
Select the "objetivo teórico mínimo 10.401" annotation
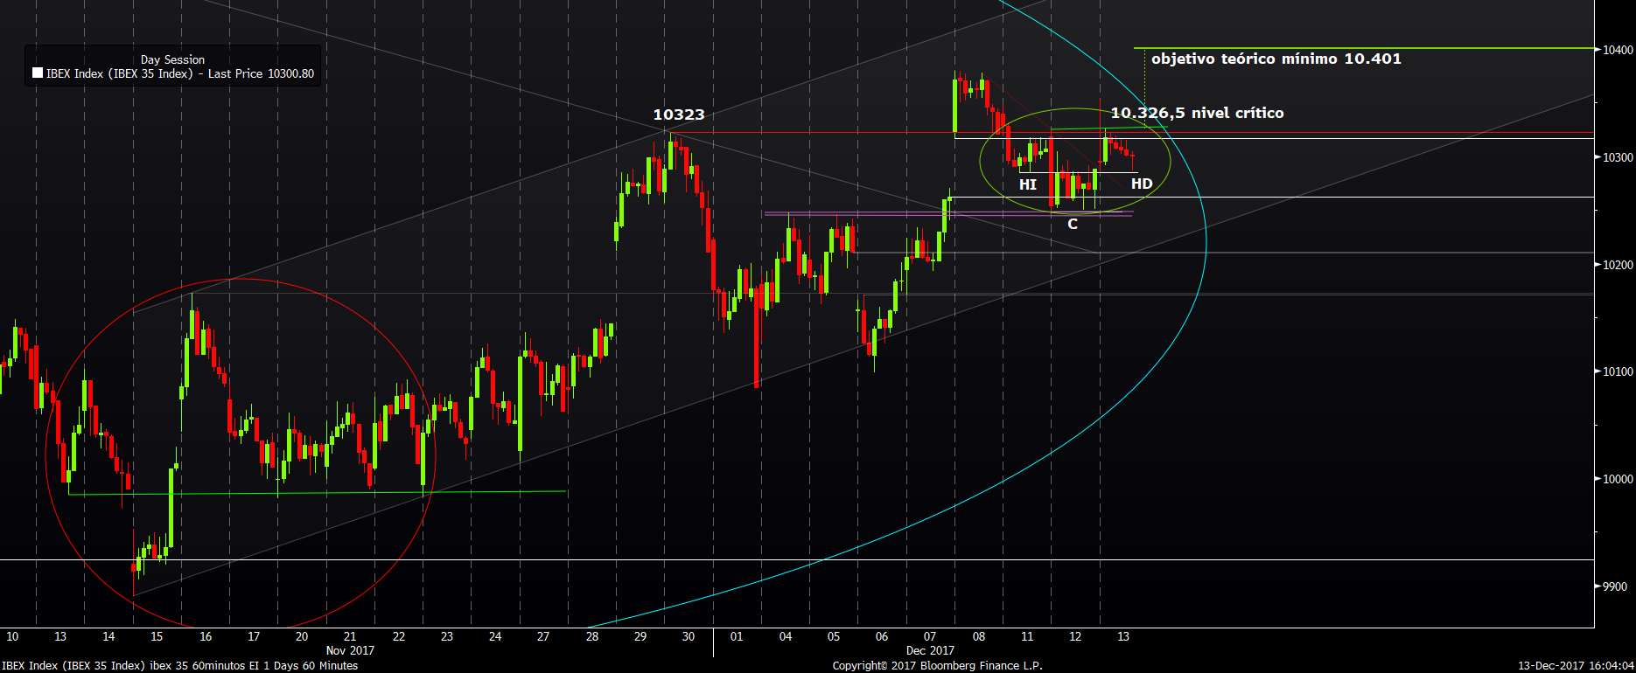point(1276,59)
